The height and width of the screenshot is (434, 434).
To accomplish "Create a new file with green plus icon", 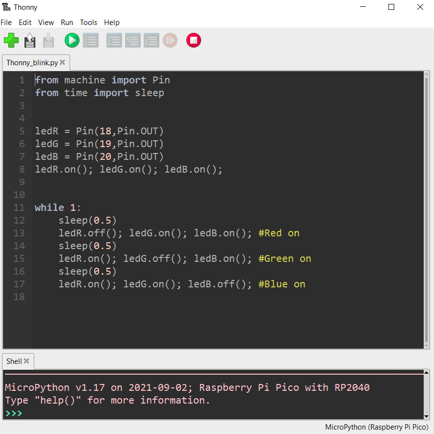I will (11, 40).
